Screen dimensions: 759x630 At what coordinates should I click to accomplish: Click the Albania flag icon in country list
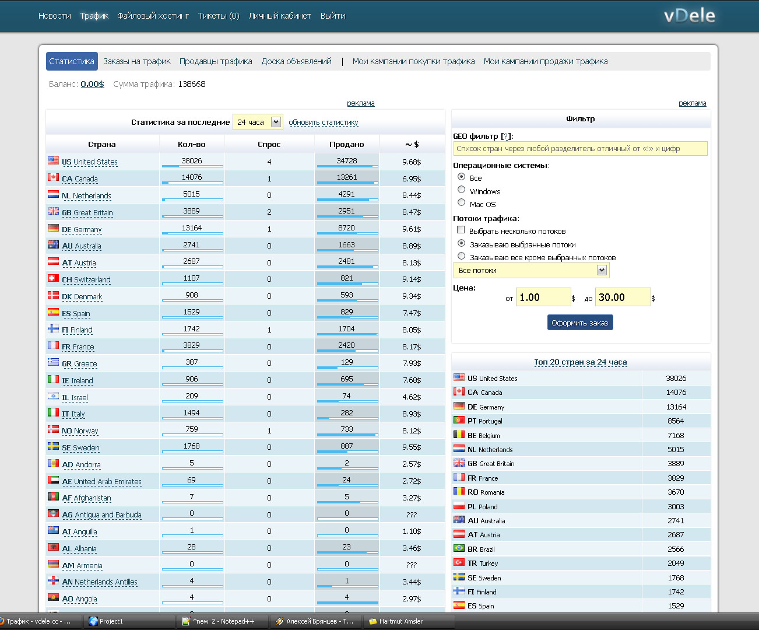coord(53,547)
